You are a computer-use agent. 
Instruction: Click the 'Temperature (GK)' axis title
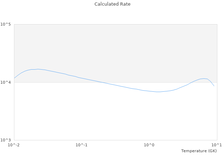199,151
